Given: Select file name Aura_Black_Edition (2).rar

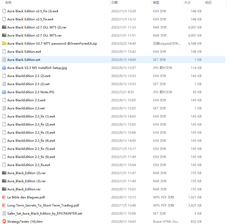Looking at the screenshot, I should tap(27, 173).
